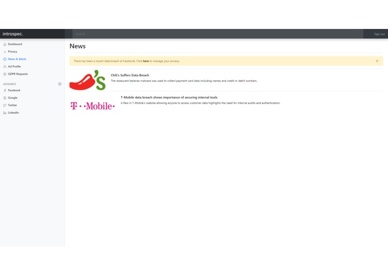Image resolution: width=388 pixels, height=275 pixels.
Task: Select News & Alerts in sidebar
Action: 17,59
